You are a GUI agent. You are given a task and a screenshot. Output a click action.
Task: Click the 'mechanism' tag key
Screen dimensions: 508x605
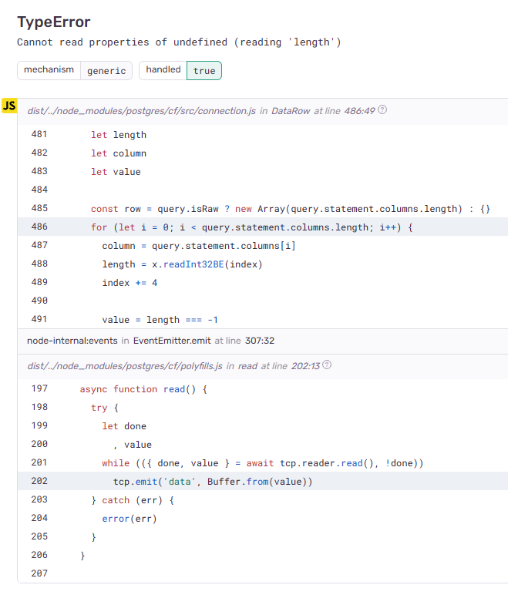point(49,70)
